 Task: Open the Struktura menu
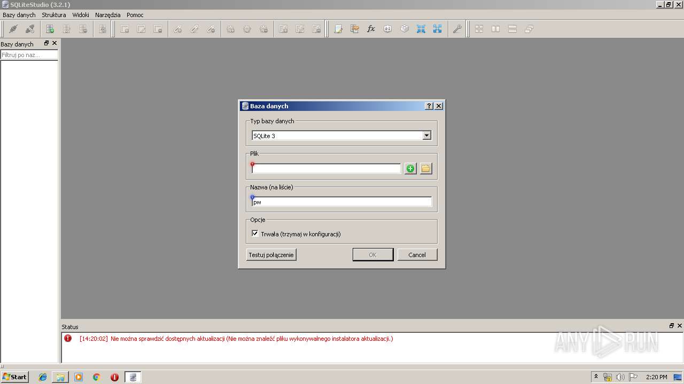(54, 15)
